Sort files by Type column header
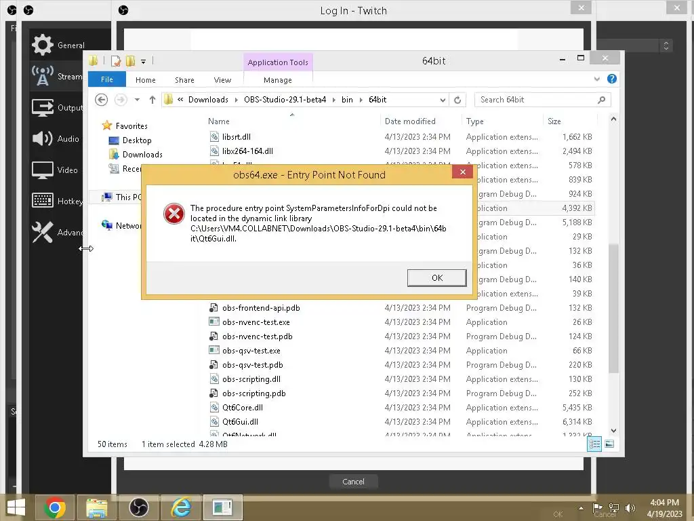Viewport: 694px width, 521px height. tap(475, 121)
